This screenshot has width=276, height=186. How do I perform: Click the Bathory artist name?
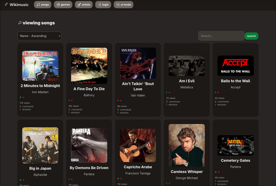click(x=89, y=95)
